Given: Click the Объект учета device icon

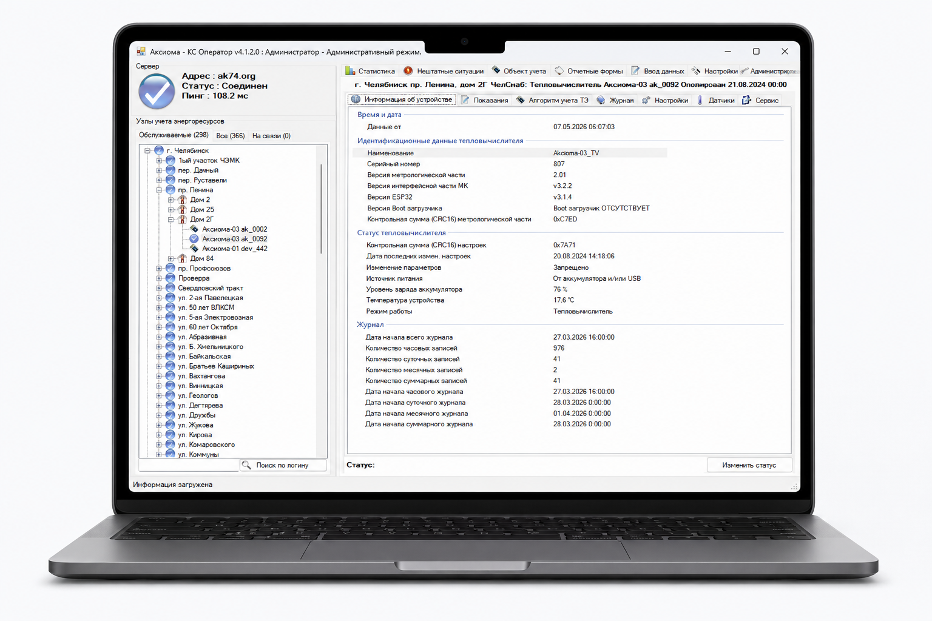Looking at the screenshot, I should point(496,70).
